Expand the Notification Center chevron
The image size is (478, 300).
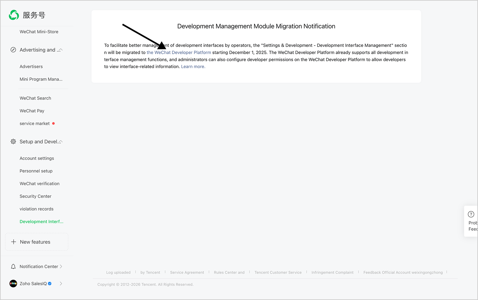click(61, 266)
